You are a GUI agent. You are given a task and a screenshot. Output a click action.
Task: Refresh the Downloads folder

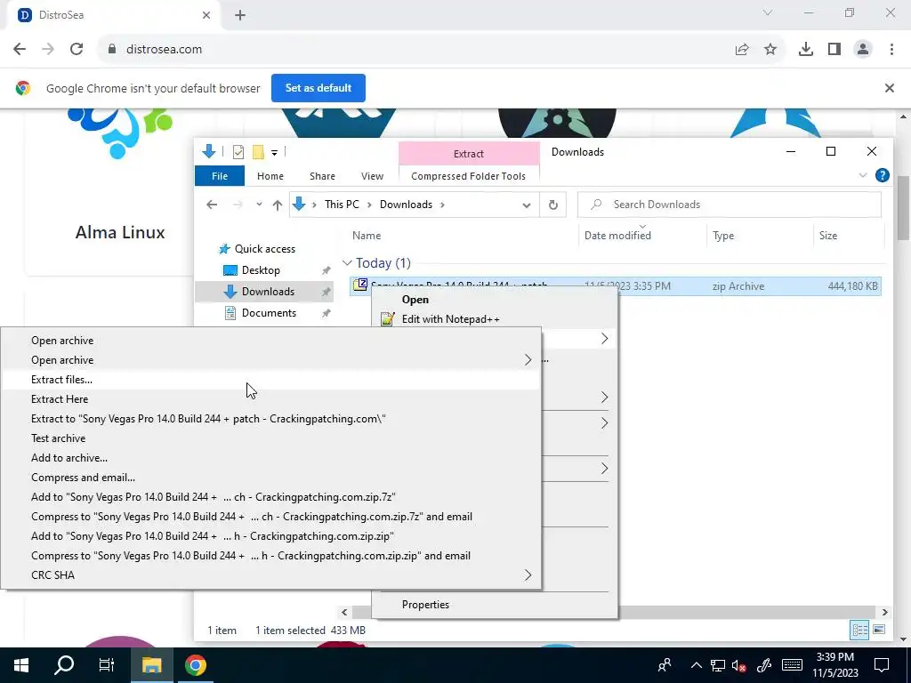coord(553,205)
